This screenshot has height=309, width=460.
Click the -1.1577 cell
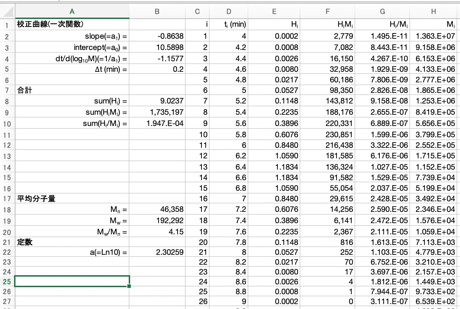point(157,58)
